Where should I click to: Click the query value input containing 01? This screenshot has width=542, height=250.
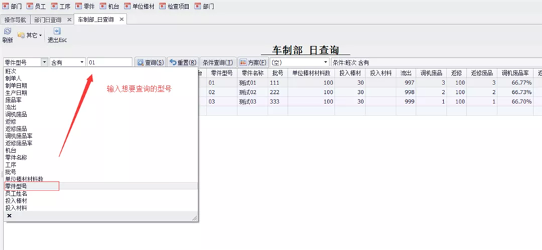pos(110,62)
